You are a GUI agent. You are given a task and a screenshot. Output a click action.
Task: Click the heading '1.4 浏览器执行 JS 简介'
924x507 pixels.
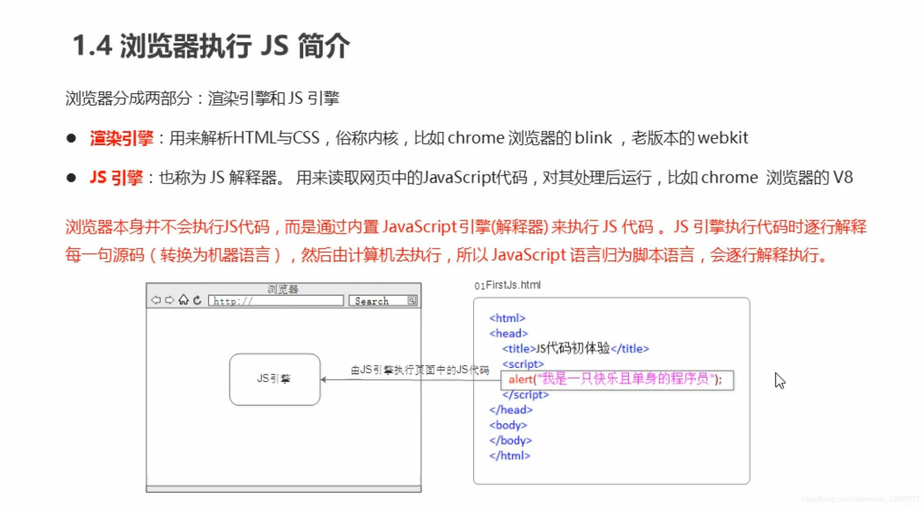click(211, 46)
